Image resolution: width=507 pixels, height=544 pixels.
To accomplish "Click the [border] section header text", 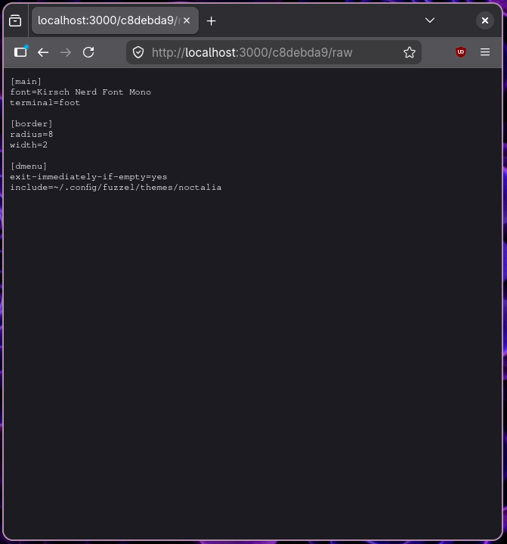I will pyautogui.click(x=31, y=123).
